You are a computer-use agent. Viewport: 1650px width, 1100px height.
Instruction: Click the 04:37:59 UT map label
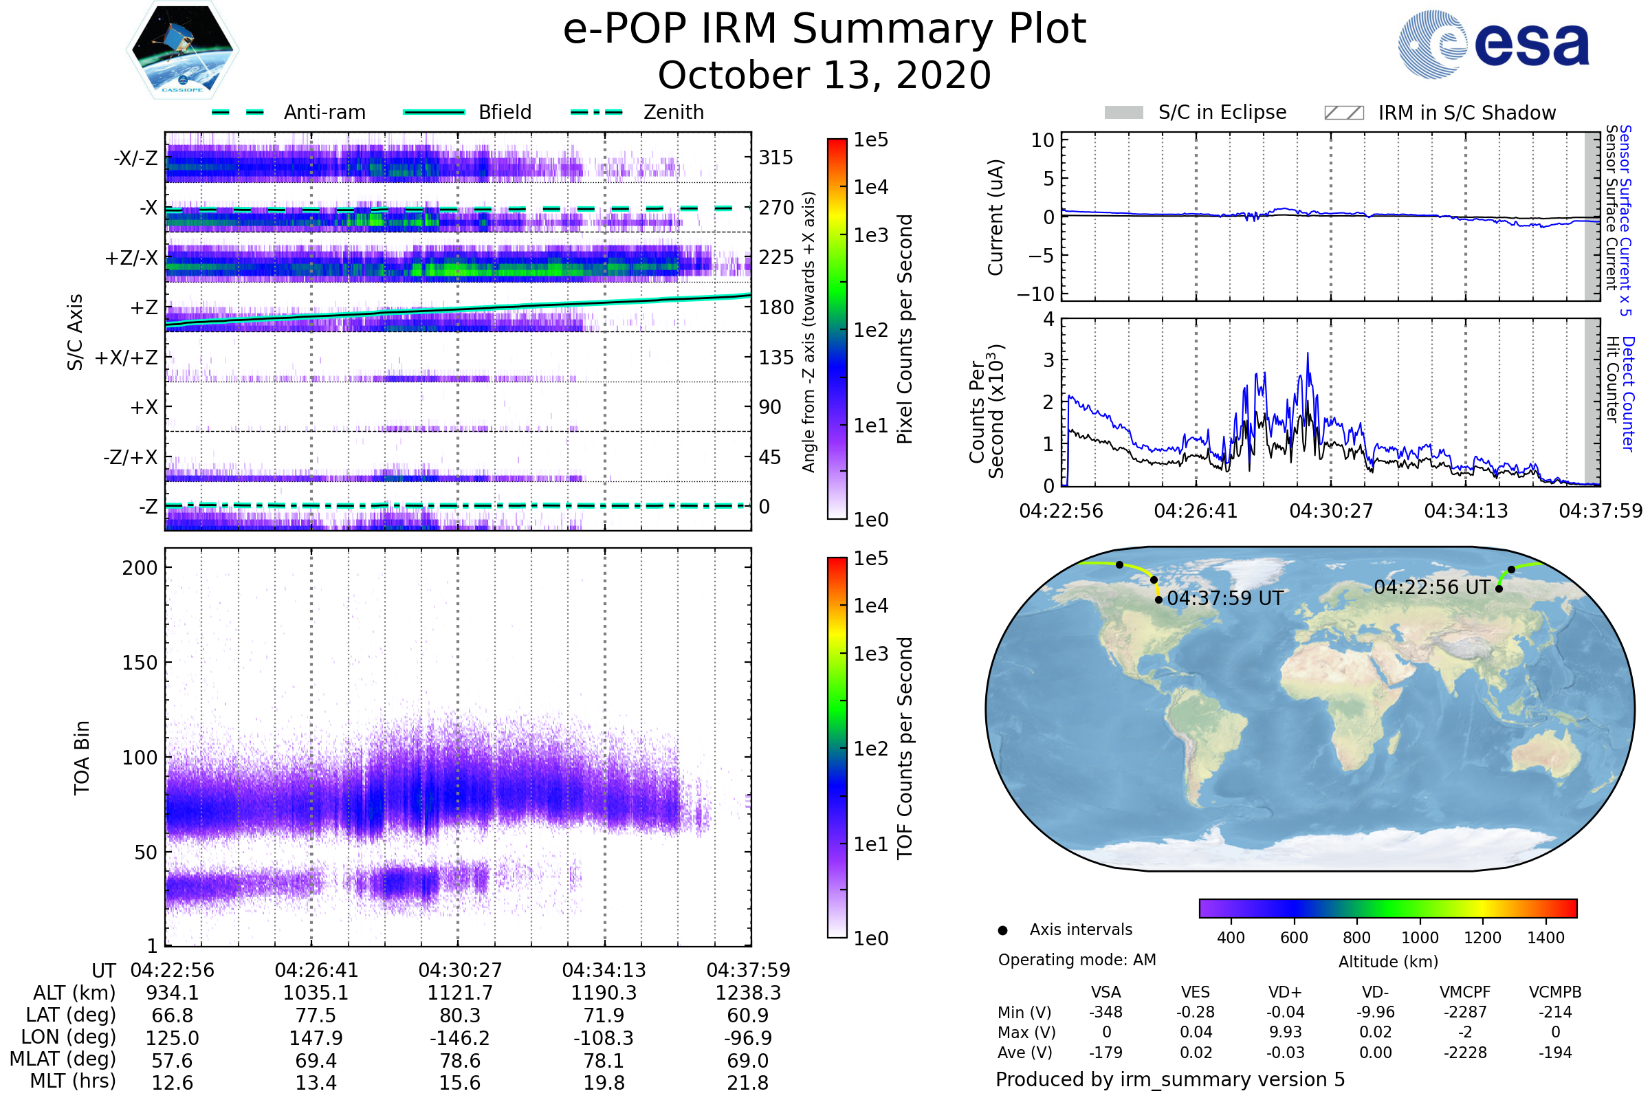[x=1225, y=598]
